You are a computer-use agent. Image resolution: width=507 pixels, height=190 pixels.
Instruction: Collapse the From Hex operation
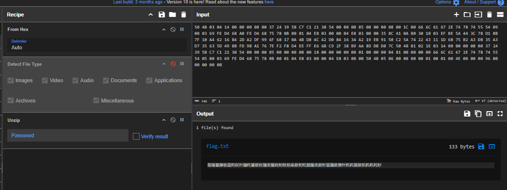164,29
